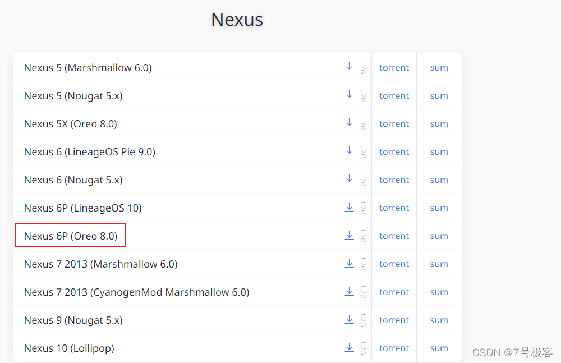Open torrent link for Nexus 5X (Oreo 8.0)

coord(394,123)
